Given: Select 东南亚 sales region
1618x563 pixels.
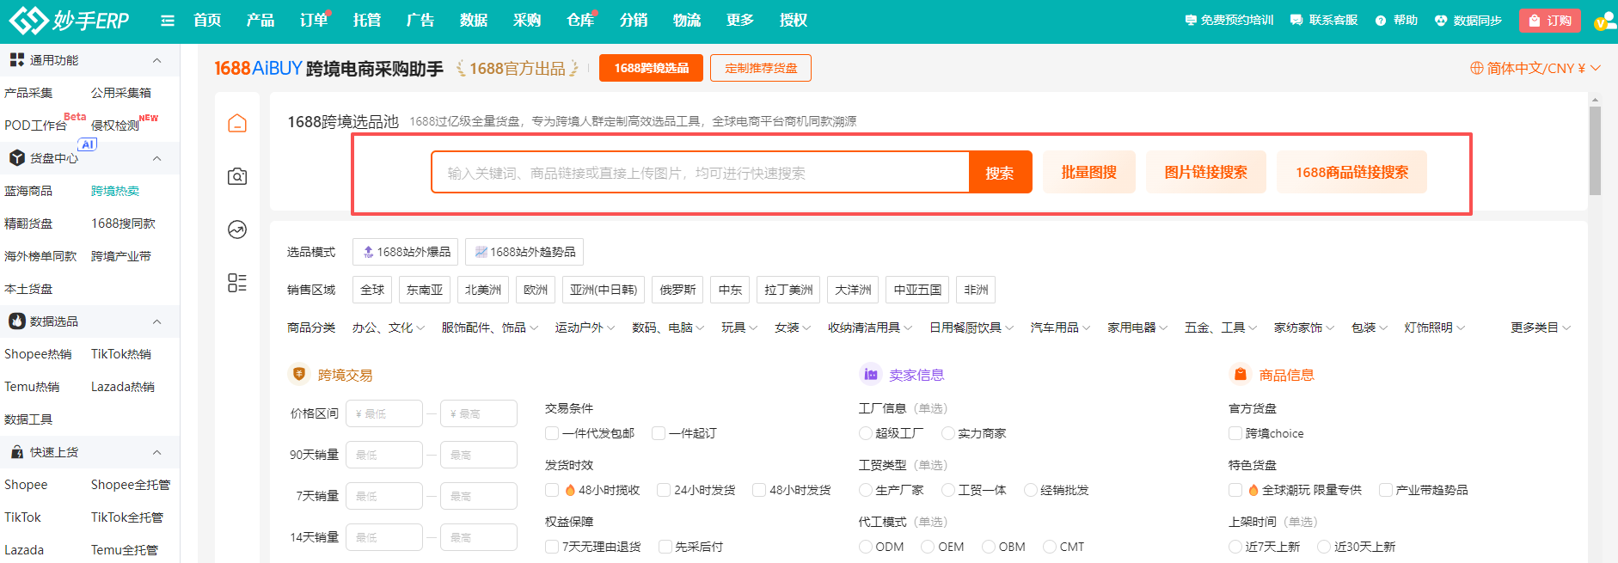Looking at the screenshot, I should pyautogui.click(x=425, y=290).
